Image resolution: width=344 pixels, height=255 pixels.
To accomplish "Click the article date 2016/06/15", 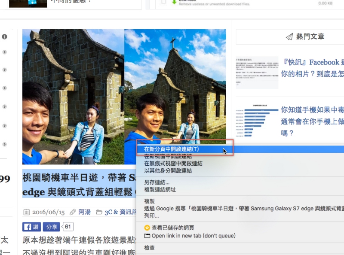I will click(49, 212).
